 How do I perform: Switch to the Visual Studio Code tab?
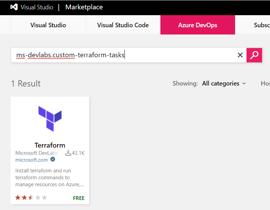point(123,25)
